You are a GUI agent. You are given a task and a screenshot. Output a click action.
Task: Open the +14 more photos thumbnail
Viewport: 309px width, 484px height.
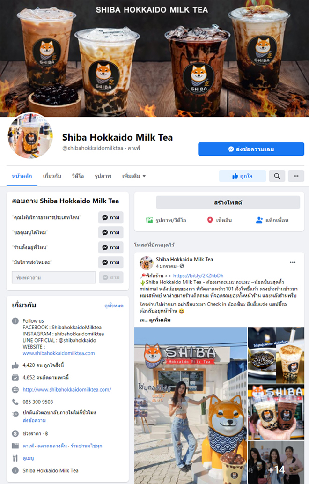tap(276, 462)
